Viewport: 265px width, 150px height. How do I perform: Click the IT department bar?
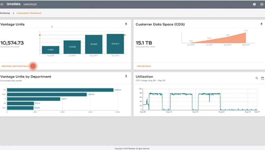pos(34,99)
